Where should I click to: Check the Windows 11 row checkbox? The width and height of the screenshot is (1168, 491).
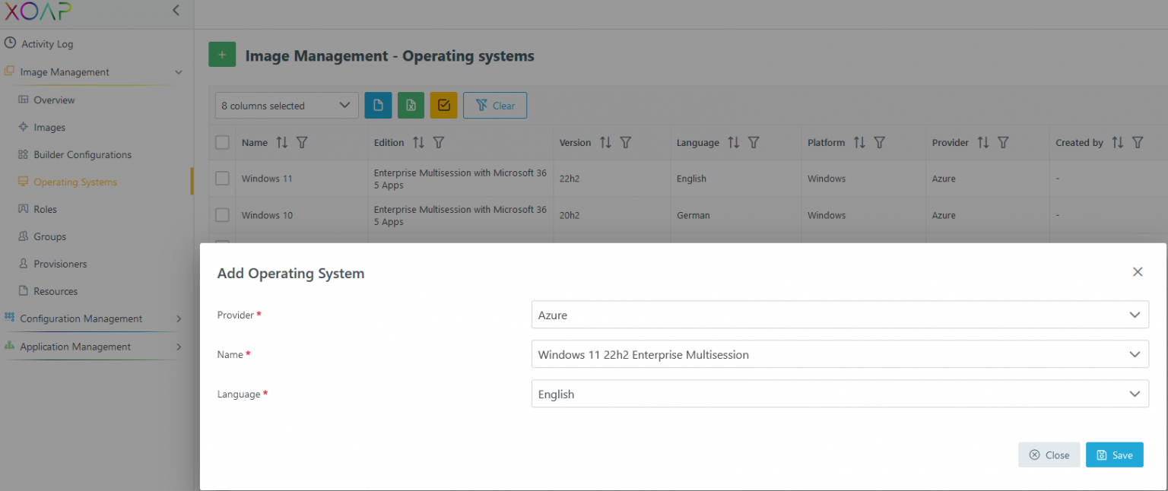[222, 178]
